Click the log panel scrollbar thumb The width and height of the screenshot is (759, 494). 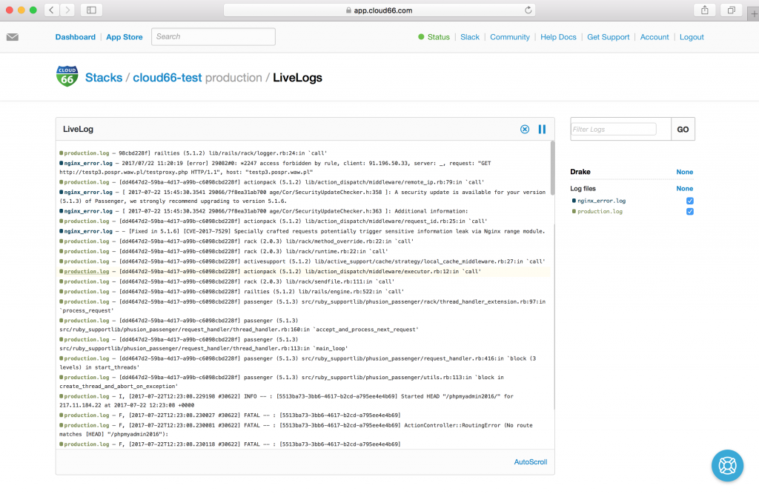pos(552,168)
